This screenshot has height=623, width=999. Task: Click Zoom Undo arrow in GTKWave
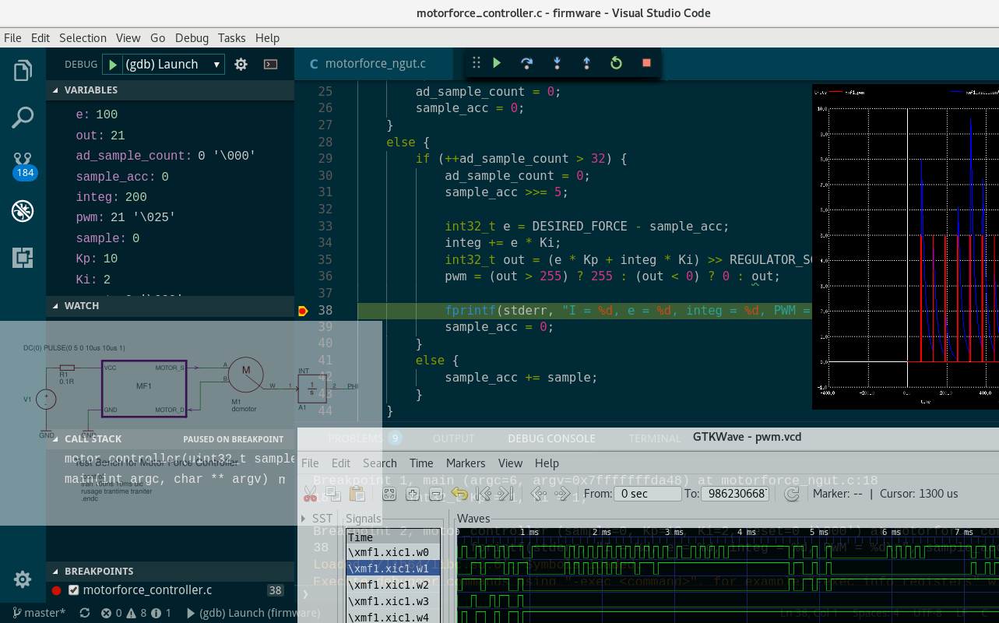pyautogui.click(x=459, y=493)
